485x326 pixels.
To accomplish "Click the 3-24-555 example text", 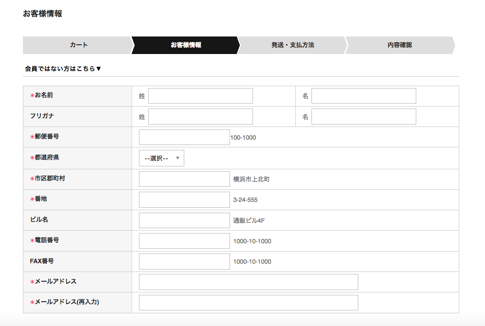I will pos(245,200).
